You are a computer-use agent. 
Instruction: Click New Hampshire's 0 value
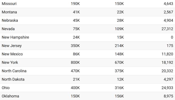[172, 37]
